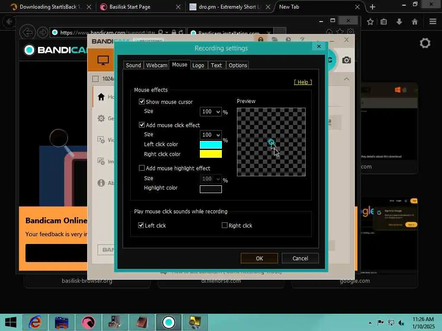Open the Highlight color swatch
Viewport: 442px width, 331px height.
(x=211, y=189)
